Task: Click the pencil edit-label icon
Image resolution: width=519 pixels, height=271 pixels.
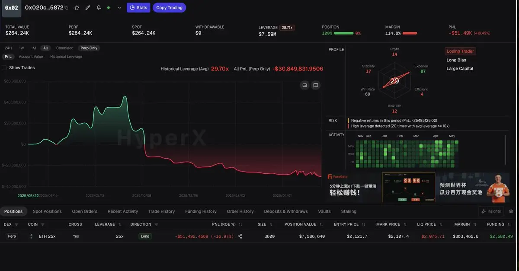Action: 88,8
